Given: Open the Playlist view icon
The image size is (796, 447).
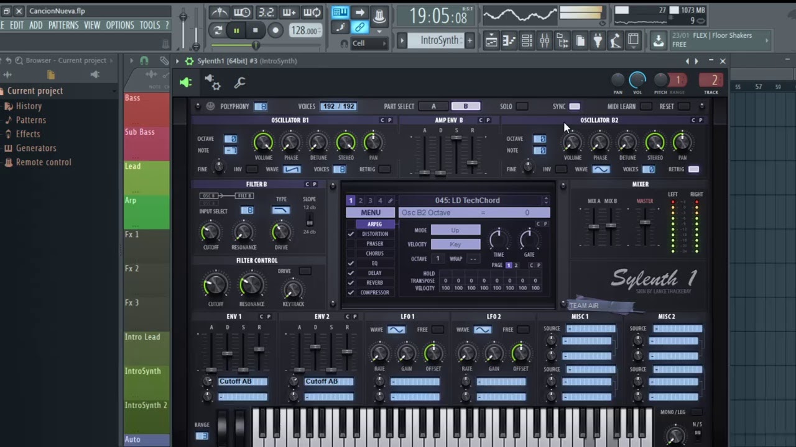Looking at the screenshot, I should click(491, 41).
